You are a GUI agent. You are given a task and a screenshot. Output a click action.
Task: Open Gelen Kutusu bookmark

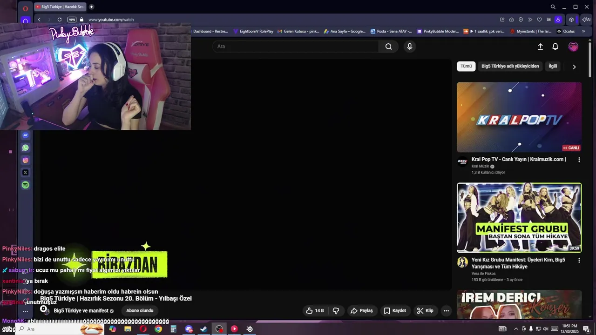point(298,31)
